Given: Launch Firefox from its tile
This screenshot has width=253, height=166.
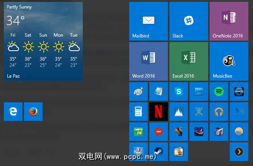Looking at the screenshot, I should 33,112.
